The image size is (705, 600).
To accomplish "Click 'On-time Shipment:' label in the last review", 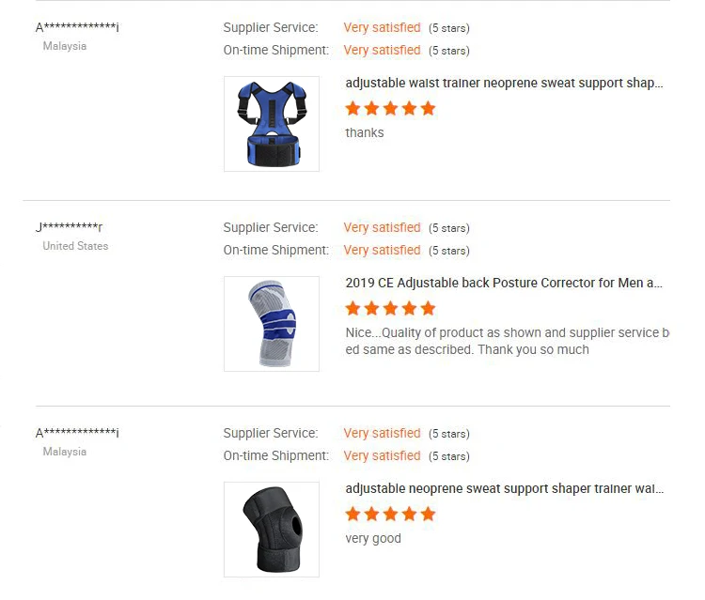I will [275, 455].
